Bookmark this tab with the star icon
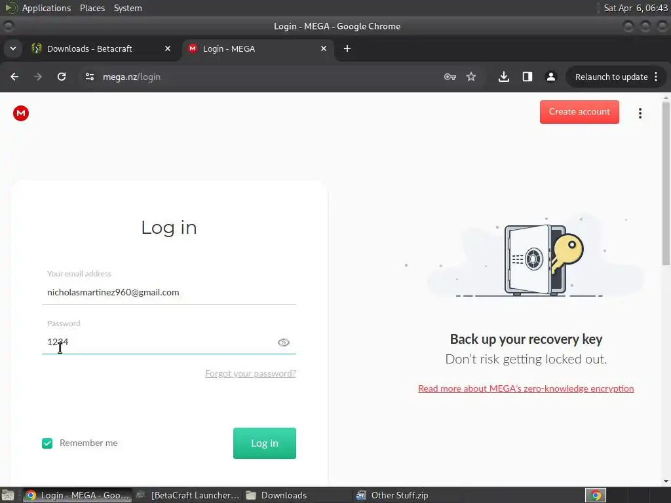The width and height of the screenshot is (671, 503). (x=471, y=77)
